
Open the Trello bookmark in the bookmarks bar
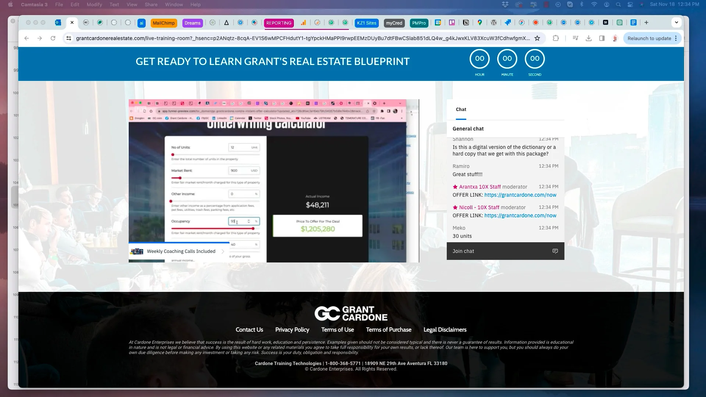(452, 23)
